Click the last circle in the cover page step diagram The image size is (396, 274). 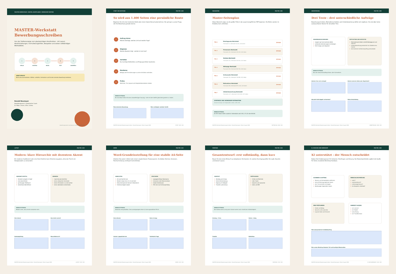[73, 61]
